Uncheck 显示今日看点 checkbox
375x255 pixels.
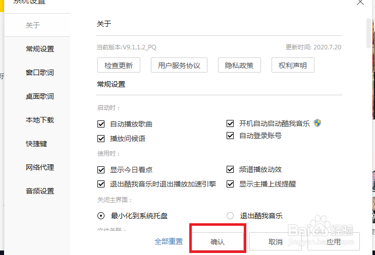(101, 170)
